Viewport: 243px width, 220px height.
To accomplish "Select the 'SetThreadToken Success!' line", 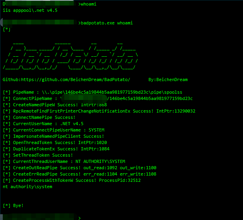I will 37,155.
